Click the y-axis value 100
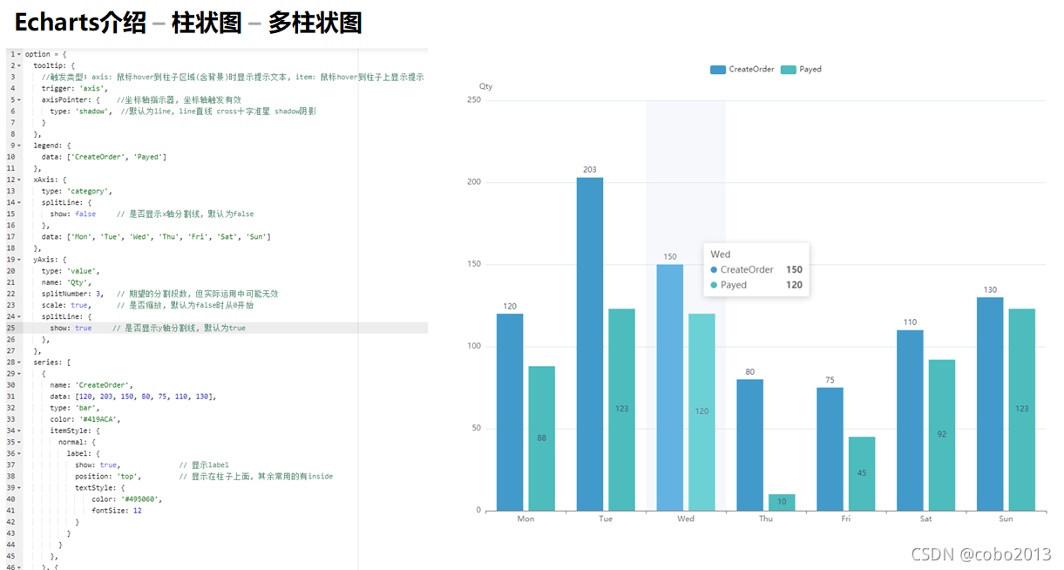This screenshot has height=570, width=1064. click(x=474, y=347)
